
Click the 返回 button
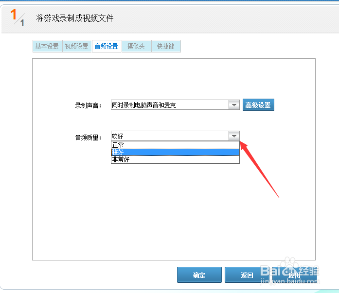247,275
